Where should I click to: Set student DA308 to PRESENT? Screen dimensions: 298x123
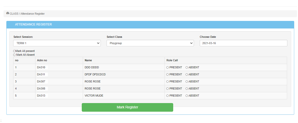168,89
